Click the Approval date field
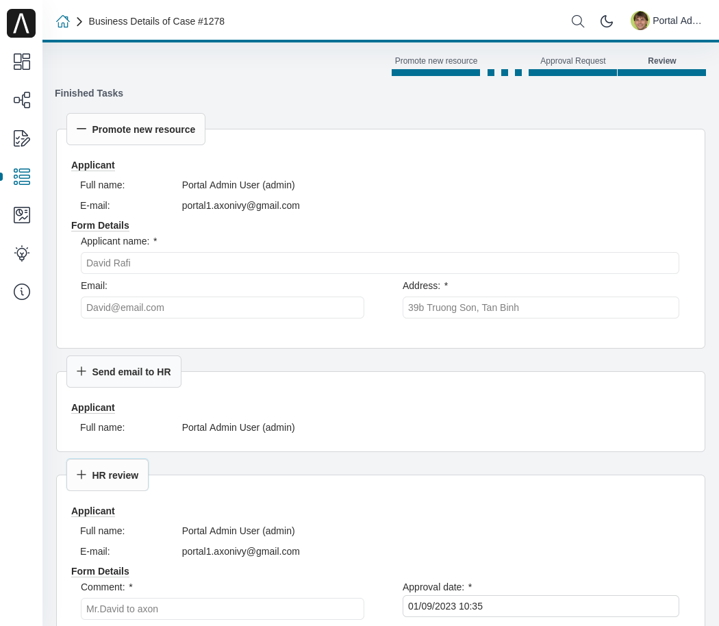This screenshot has height=626, width=719. click(x=541, y=606)
